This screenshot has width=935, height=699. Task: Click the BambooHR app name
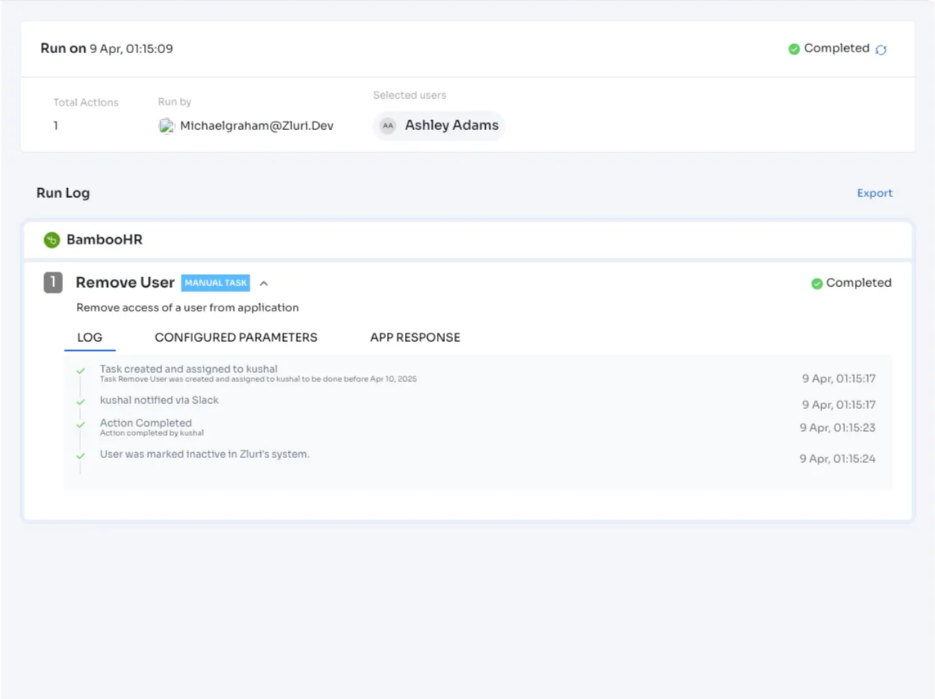(105, 240)
